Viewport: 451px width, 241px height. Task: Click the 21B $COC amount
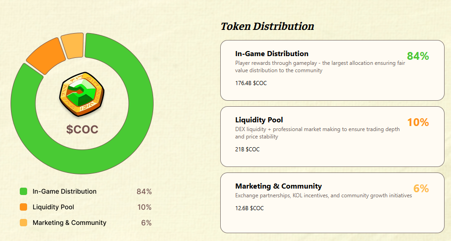tap(247, 149)
